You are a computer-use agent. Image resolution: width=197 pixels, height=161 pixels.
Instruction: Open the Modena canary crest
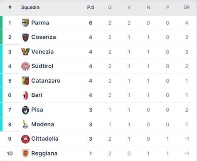point(25,125)
